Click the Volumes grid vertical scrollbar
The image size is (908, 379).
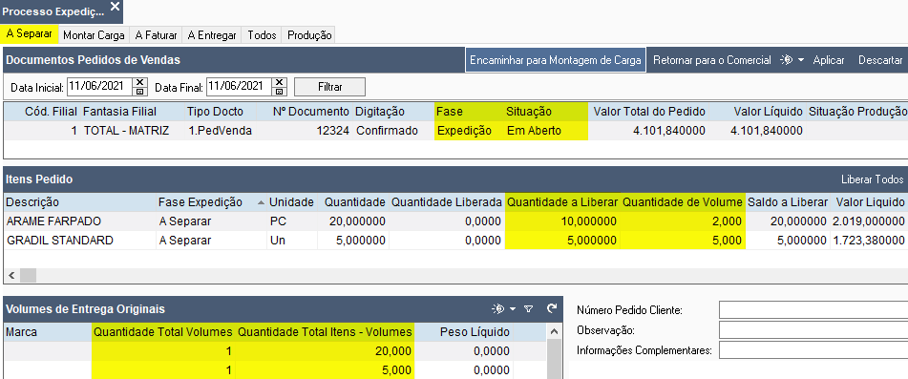555,359
